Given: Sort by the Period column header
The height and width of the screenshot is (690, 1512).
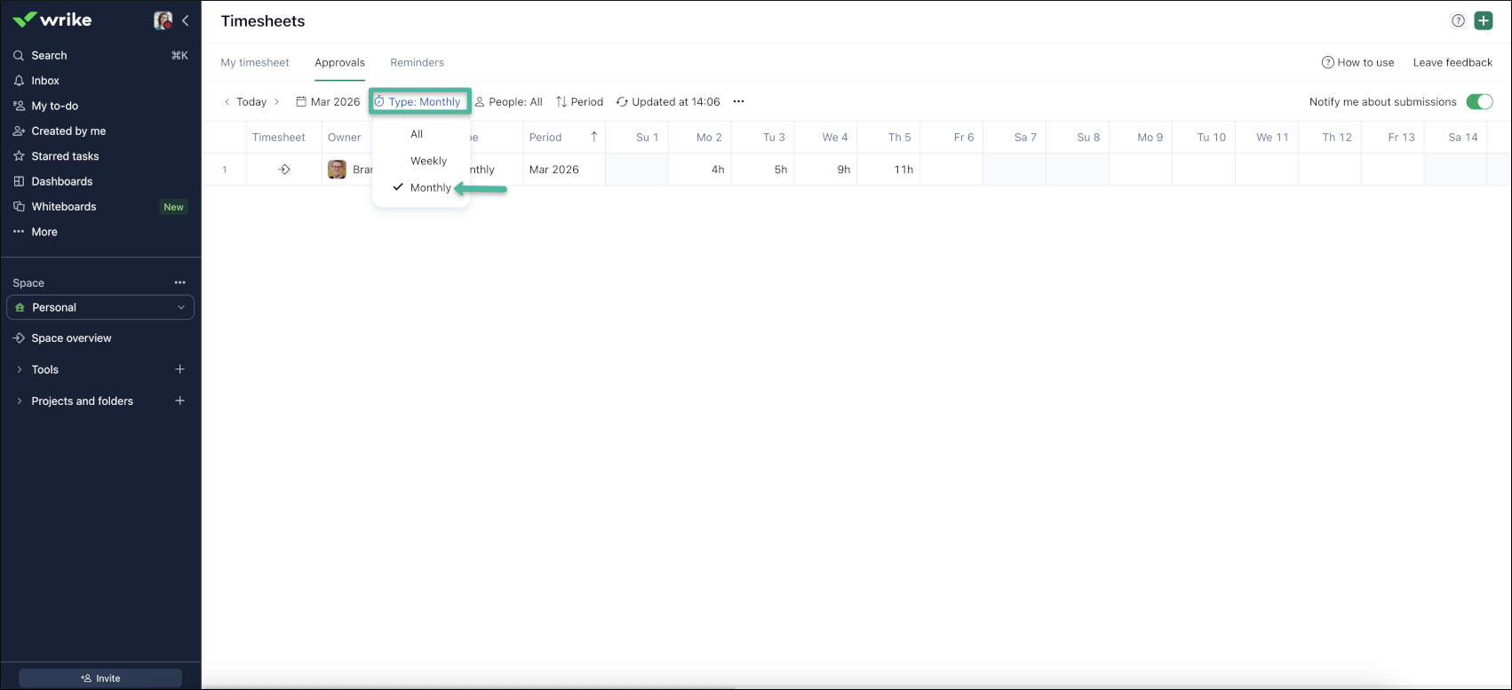Looking at the screenshot, I should click(x=563, y=138).
